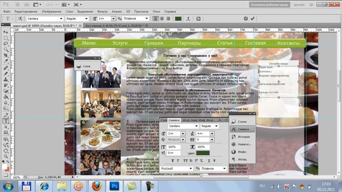Image resolution: width=342 pixels, height=192 pixels.
Task: Click the Create Warped Text icon
Action: [x=189, y=19]
